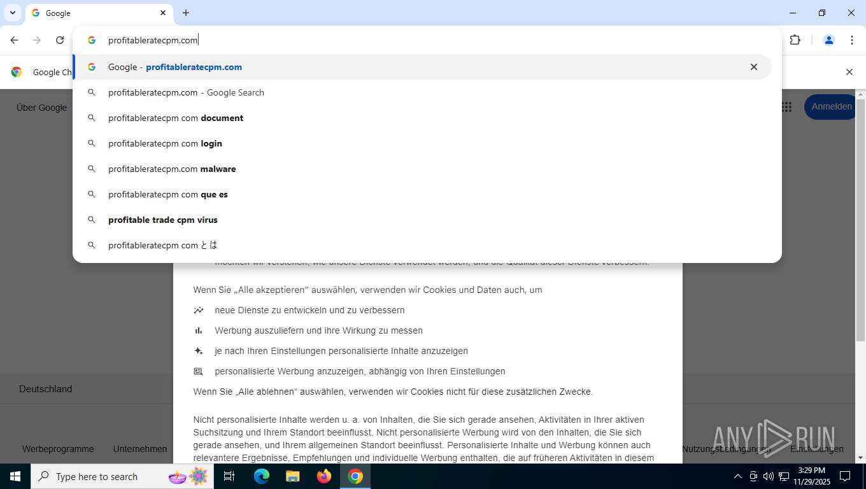866x489 pixels.
Task: Choose suggestion ending in document
Action: [422, 118]
